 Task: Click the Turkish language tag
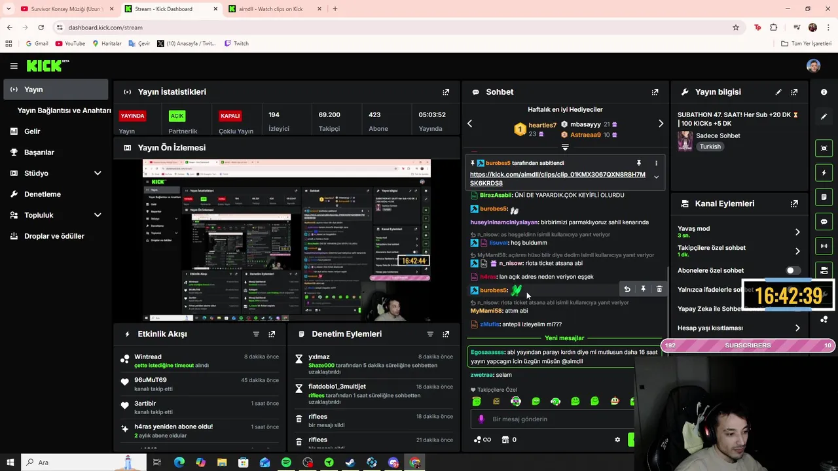coord(710,147)
